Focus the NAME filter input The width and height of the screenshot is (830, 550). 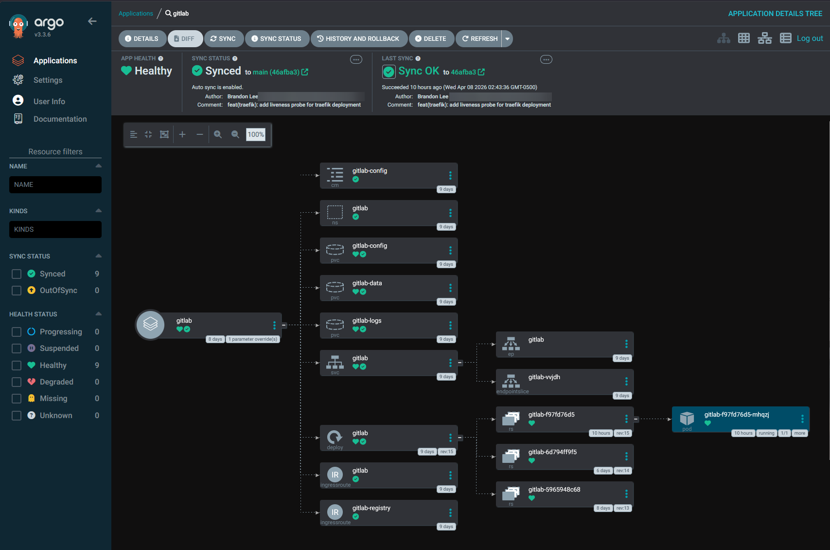(x=55, y=184)
